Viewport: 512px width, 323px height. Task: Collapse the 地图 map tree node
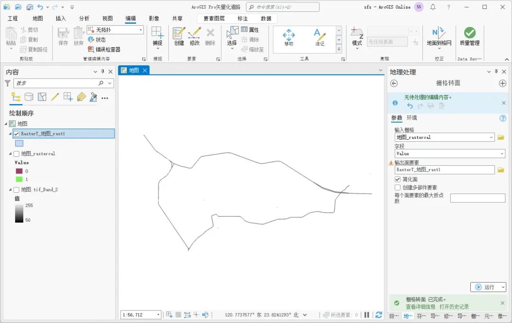tap(6, 124)
